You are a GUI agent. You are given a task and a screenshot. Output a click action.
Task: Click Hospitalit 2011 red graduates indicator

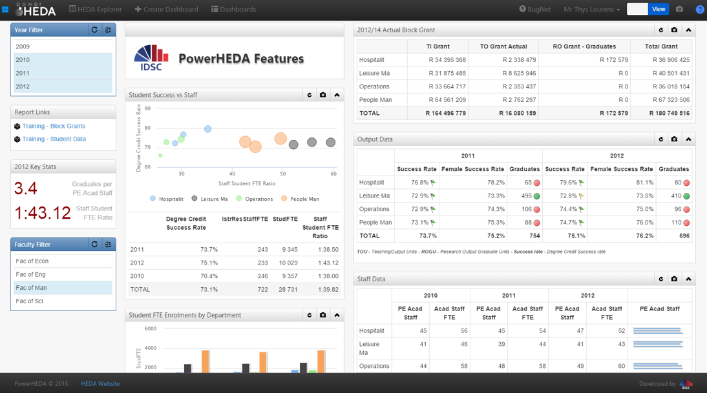coord(536,183)
